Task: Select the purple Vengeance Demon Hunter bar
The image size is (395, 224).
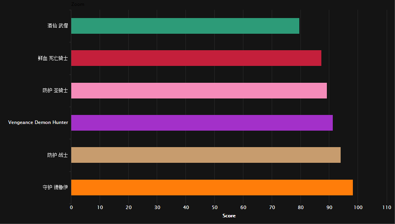Action: click(202, 123)
